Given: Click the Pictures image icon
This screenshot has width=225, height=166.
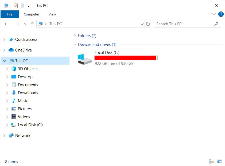Looking at the screenshot, I should [x=14, y=109].
